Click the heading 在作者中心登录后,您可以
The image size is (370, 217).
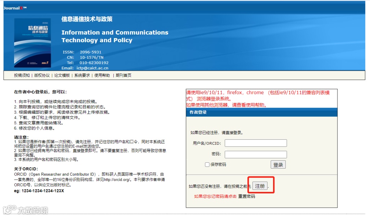click(40, 92)
